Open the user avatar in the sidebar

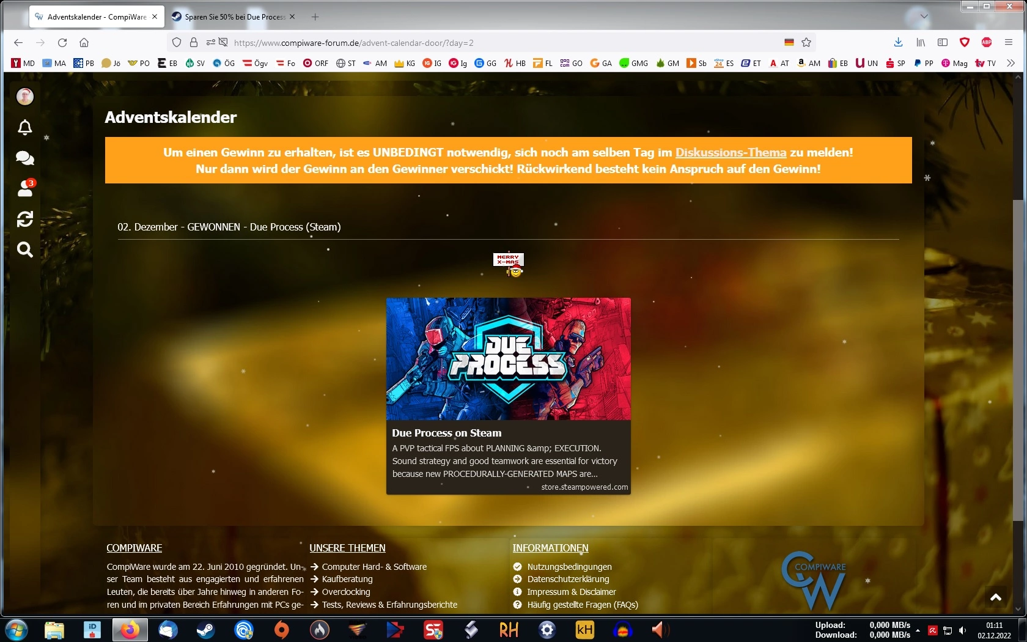click(x=25, y=97)
